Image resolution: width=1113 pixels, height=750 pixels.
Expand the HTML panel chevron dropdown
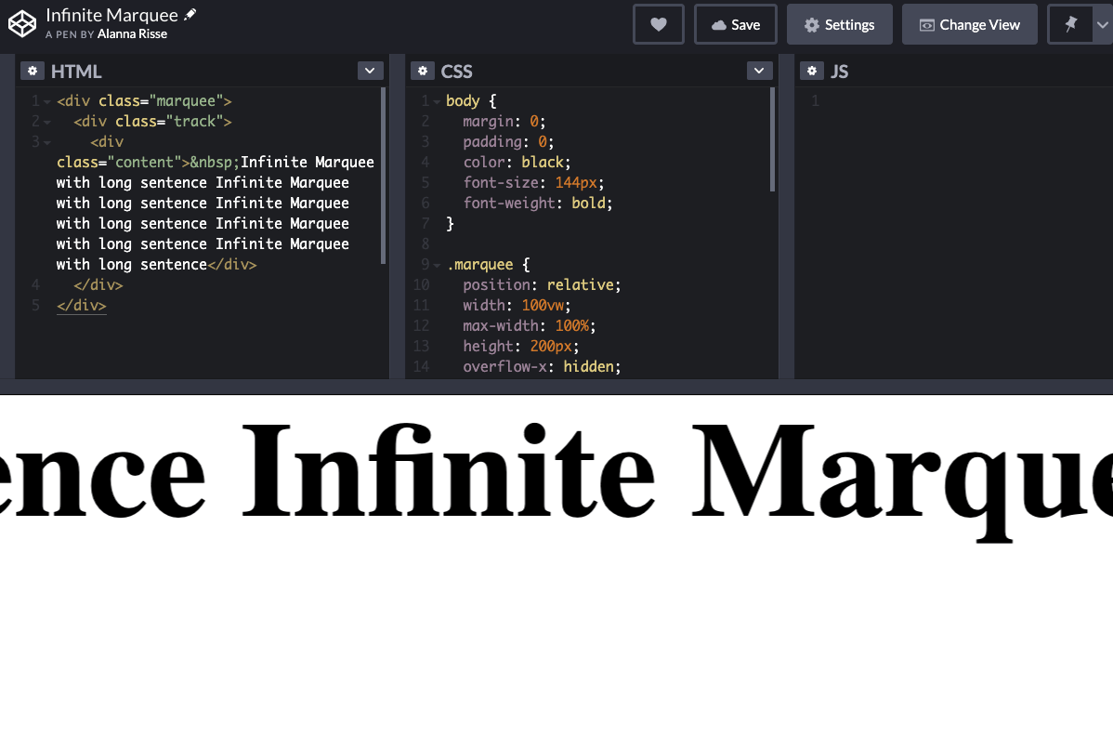point(370,72)
